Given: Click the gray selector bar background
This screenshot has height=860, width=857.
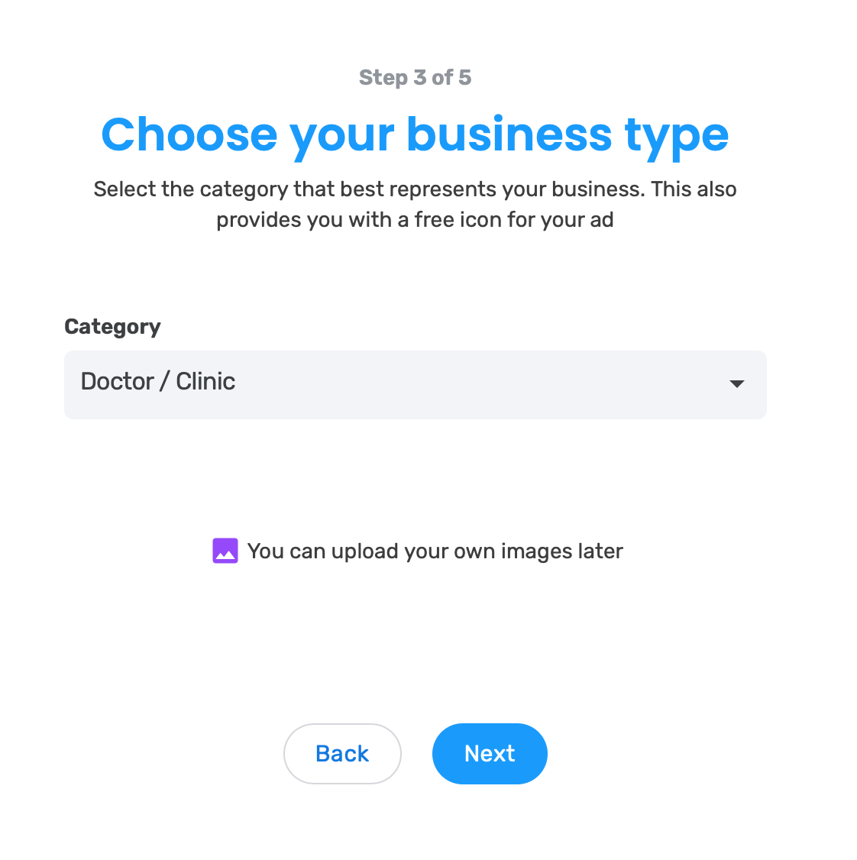Looking at the screenshot, I should tap(535, 384).
